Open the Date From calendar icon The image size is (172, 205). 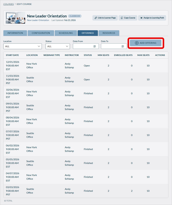(95, 46)
